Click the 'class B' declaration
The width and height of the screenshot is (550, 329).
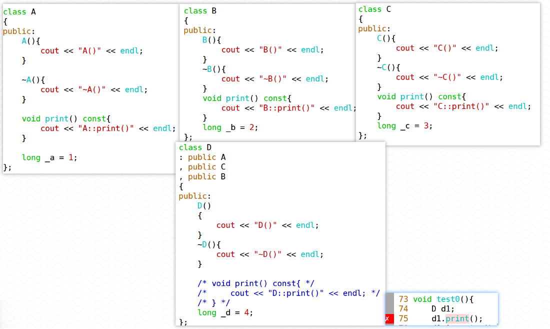point(200,11)
